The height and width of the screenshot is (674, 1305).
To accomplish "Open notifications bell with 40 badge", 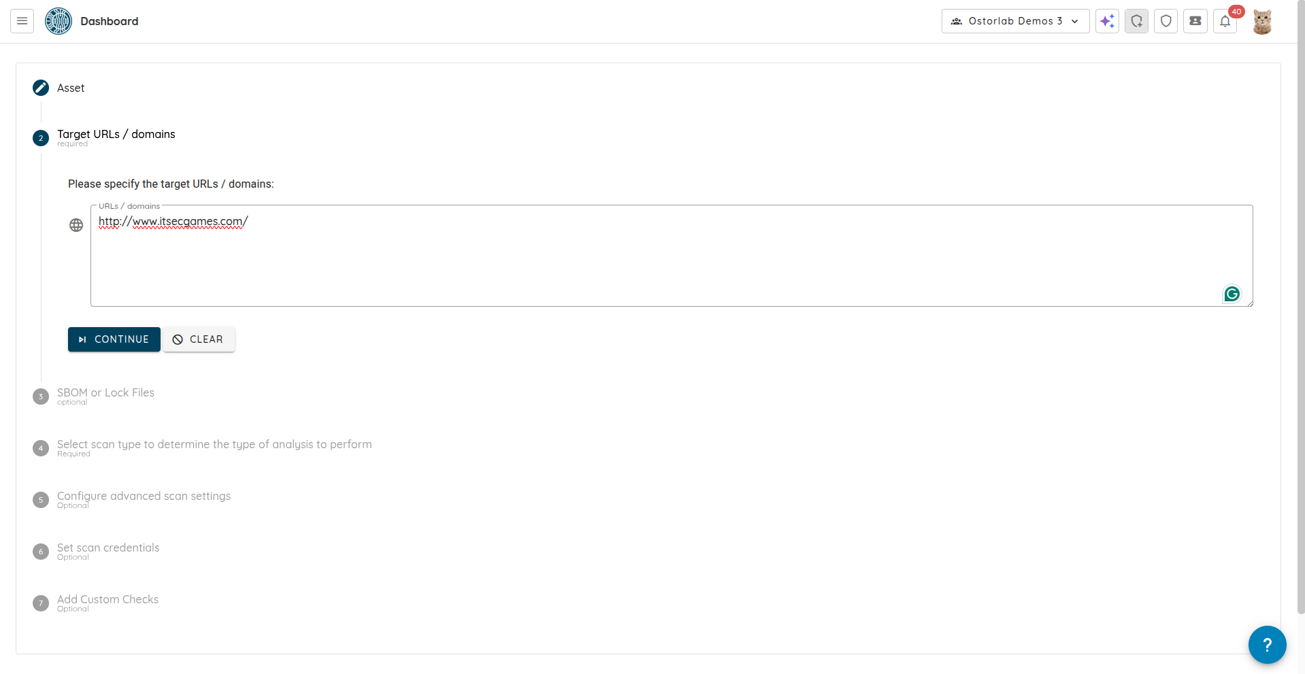I will point(1225,21).
